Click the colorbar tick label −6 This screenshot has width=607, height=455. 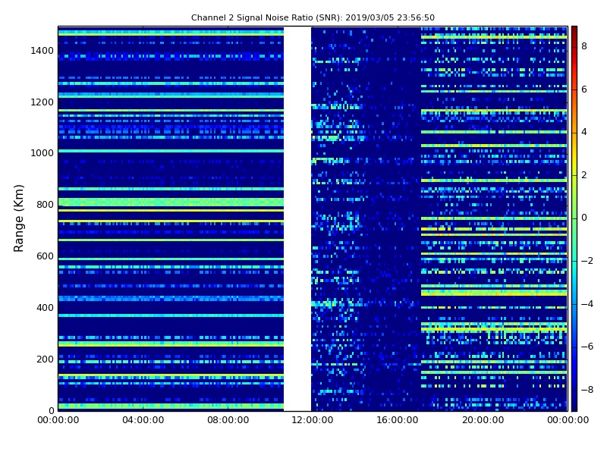coord(587,347)
